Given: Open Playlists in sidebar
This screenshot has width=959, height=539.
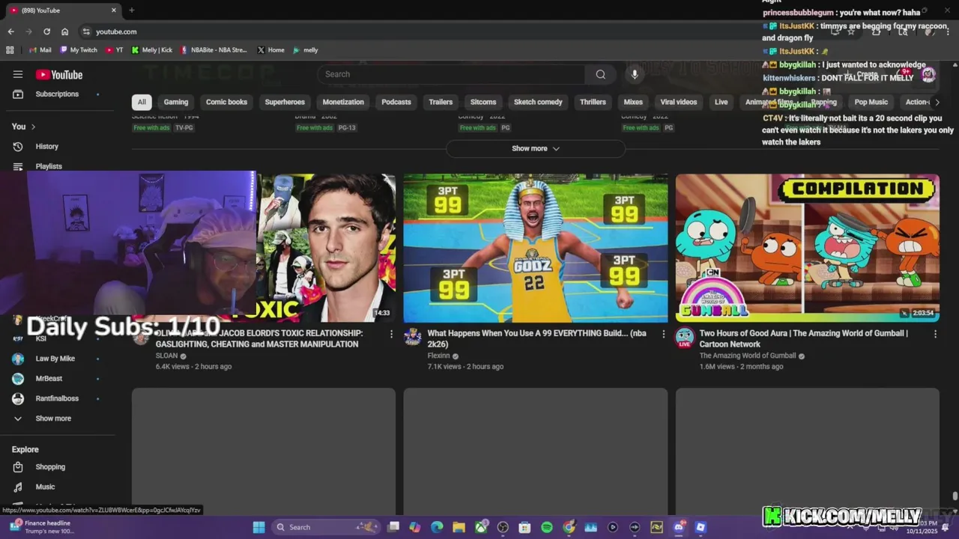Looking at the screenshot, I should (57, 166).
